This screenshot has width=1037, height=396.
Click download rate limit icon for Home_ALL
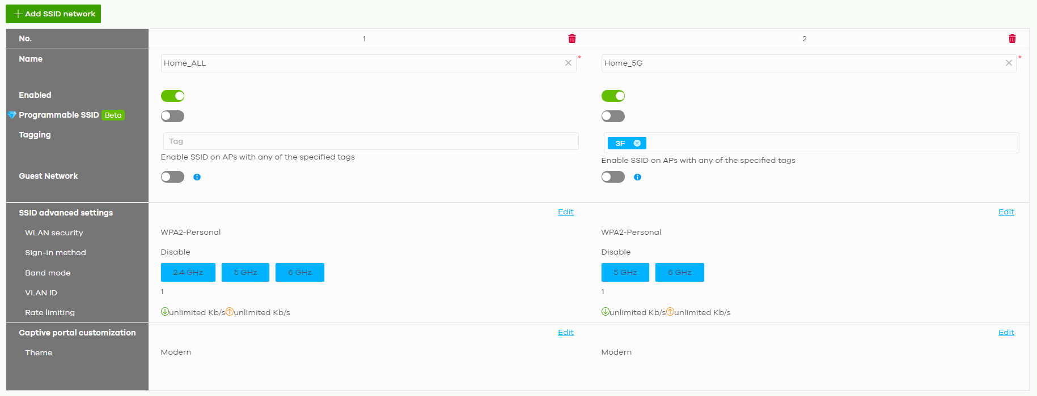click(165, 312)
